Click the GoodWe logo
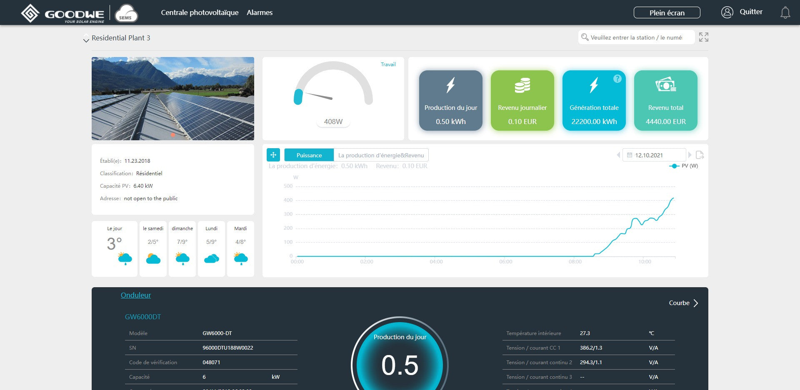 [63, 13]
